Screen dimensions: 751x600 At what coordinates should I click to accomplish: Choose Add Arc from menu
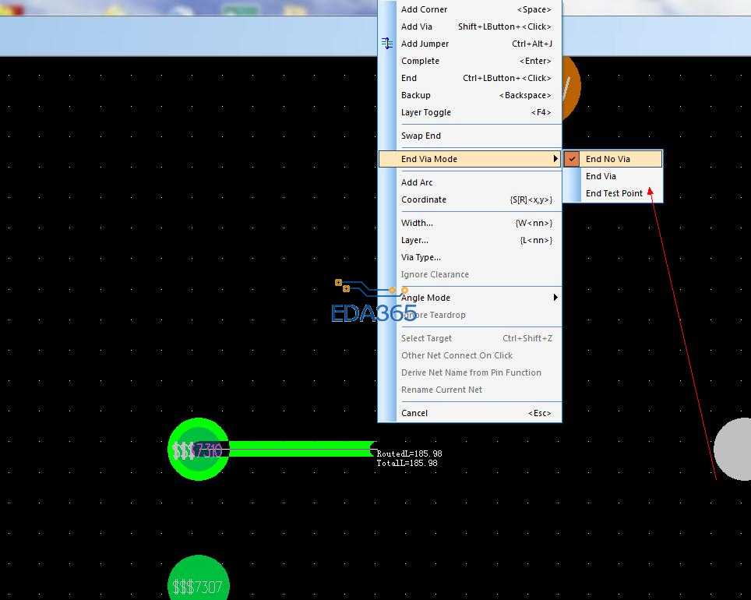[x=469, y=182]
